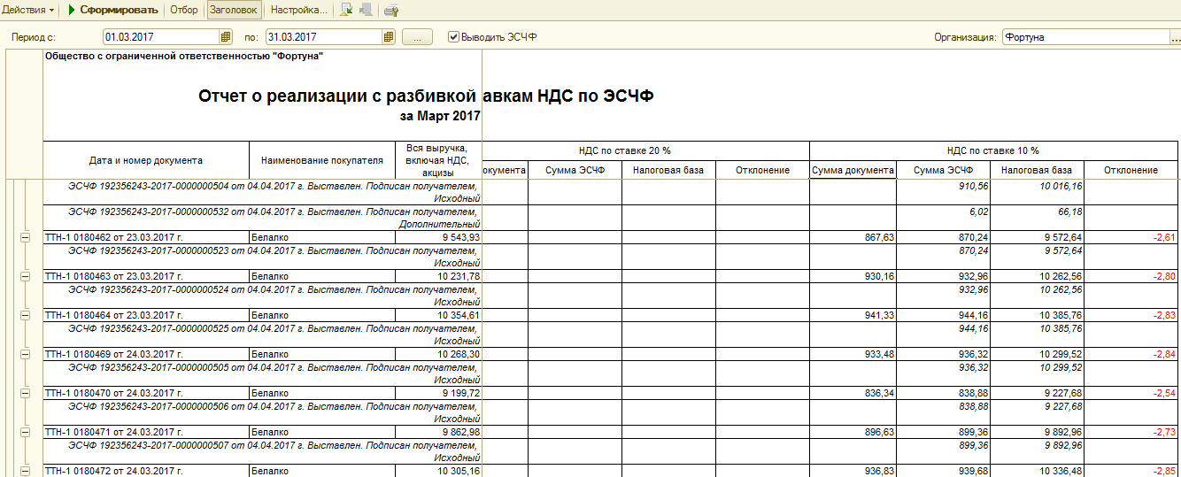Screen dimensions: 1181x477
Task: Open the Действия dropdown menu
Action: click(x=29, y=11)
